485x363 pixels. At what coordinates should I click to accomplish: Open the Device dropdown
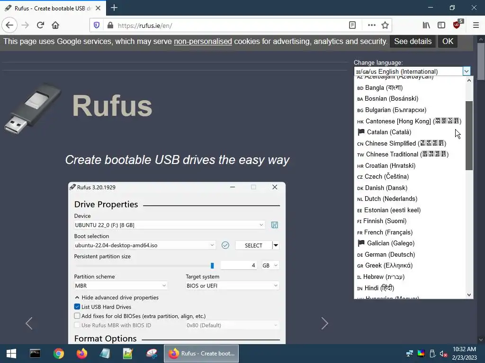tap(170, 225)
